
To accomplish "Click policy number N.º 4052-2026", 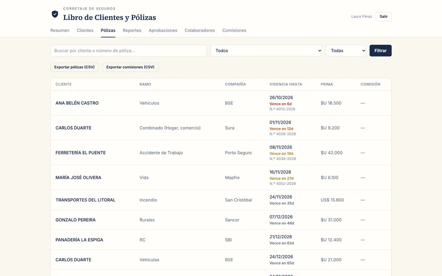I will click(x=283, y=184).
